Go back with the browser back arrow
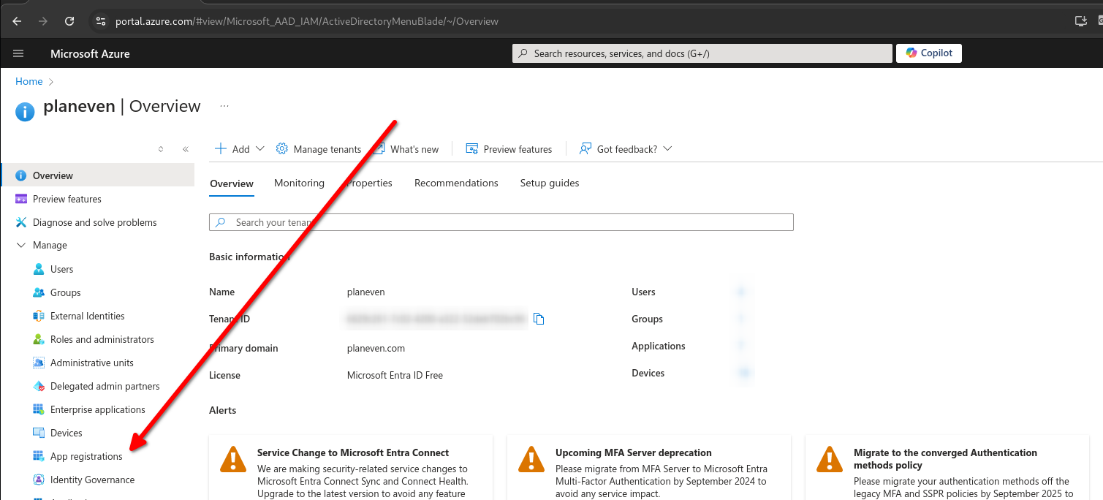This screenshot has height=500, width=1103. [x=17, y=21]
